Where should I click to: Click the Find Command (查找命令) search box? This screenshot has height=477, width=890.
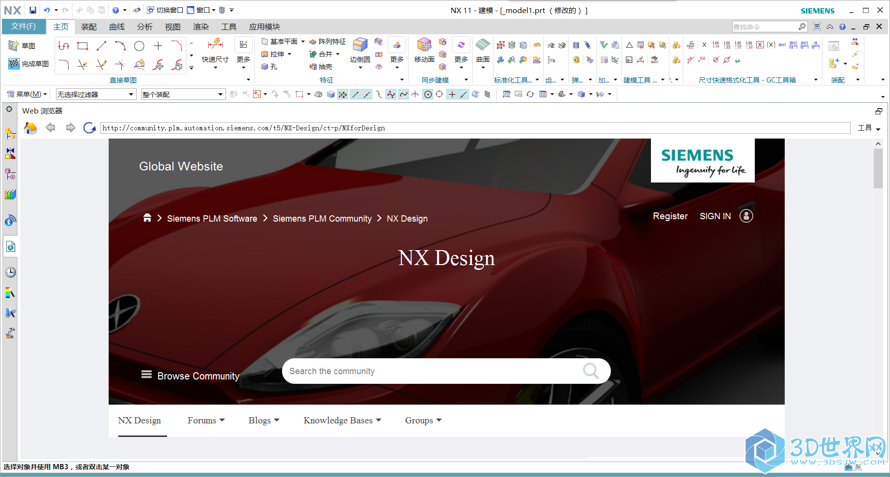click(x=770, y=27)
